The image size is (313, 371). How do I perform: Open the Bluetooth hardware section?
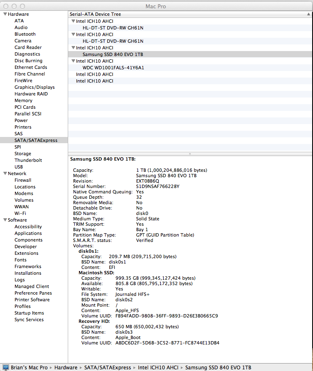(25, 34)
